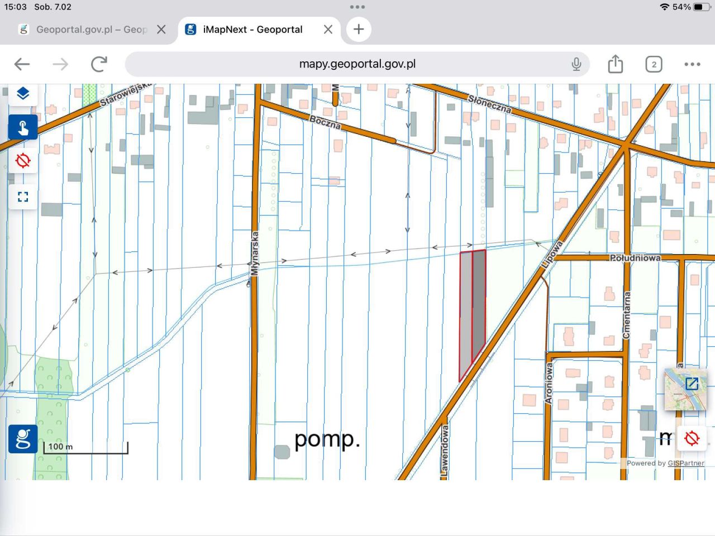Reload the current page

point(99,64)
